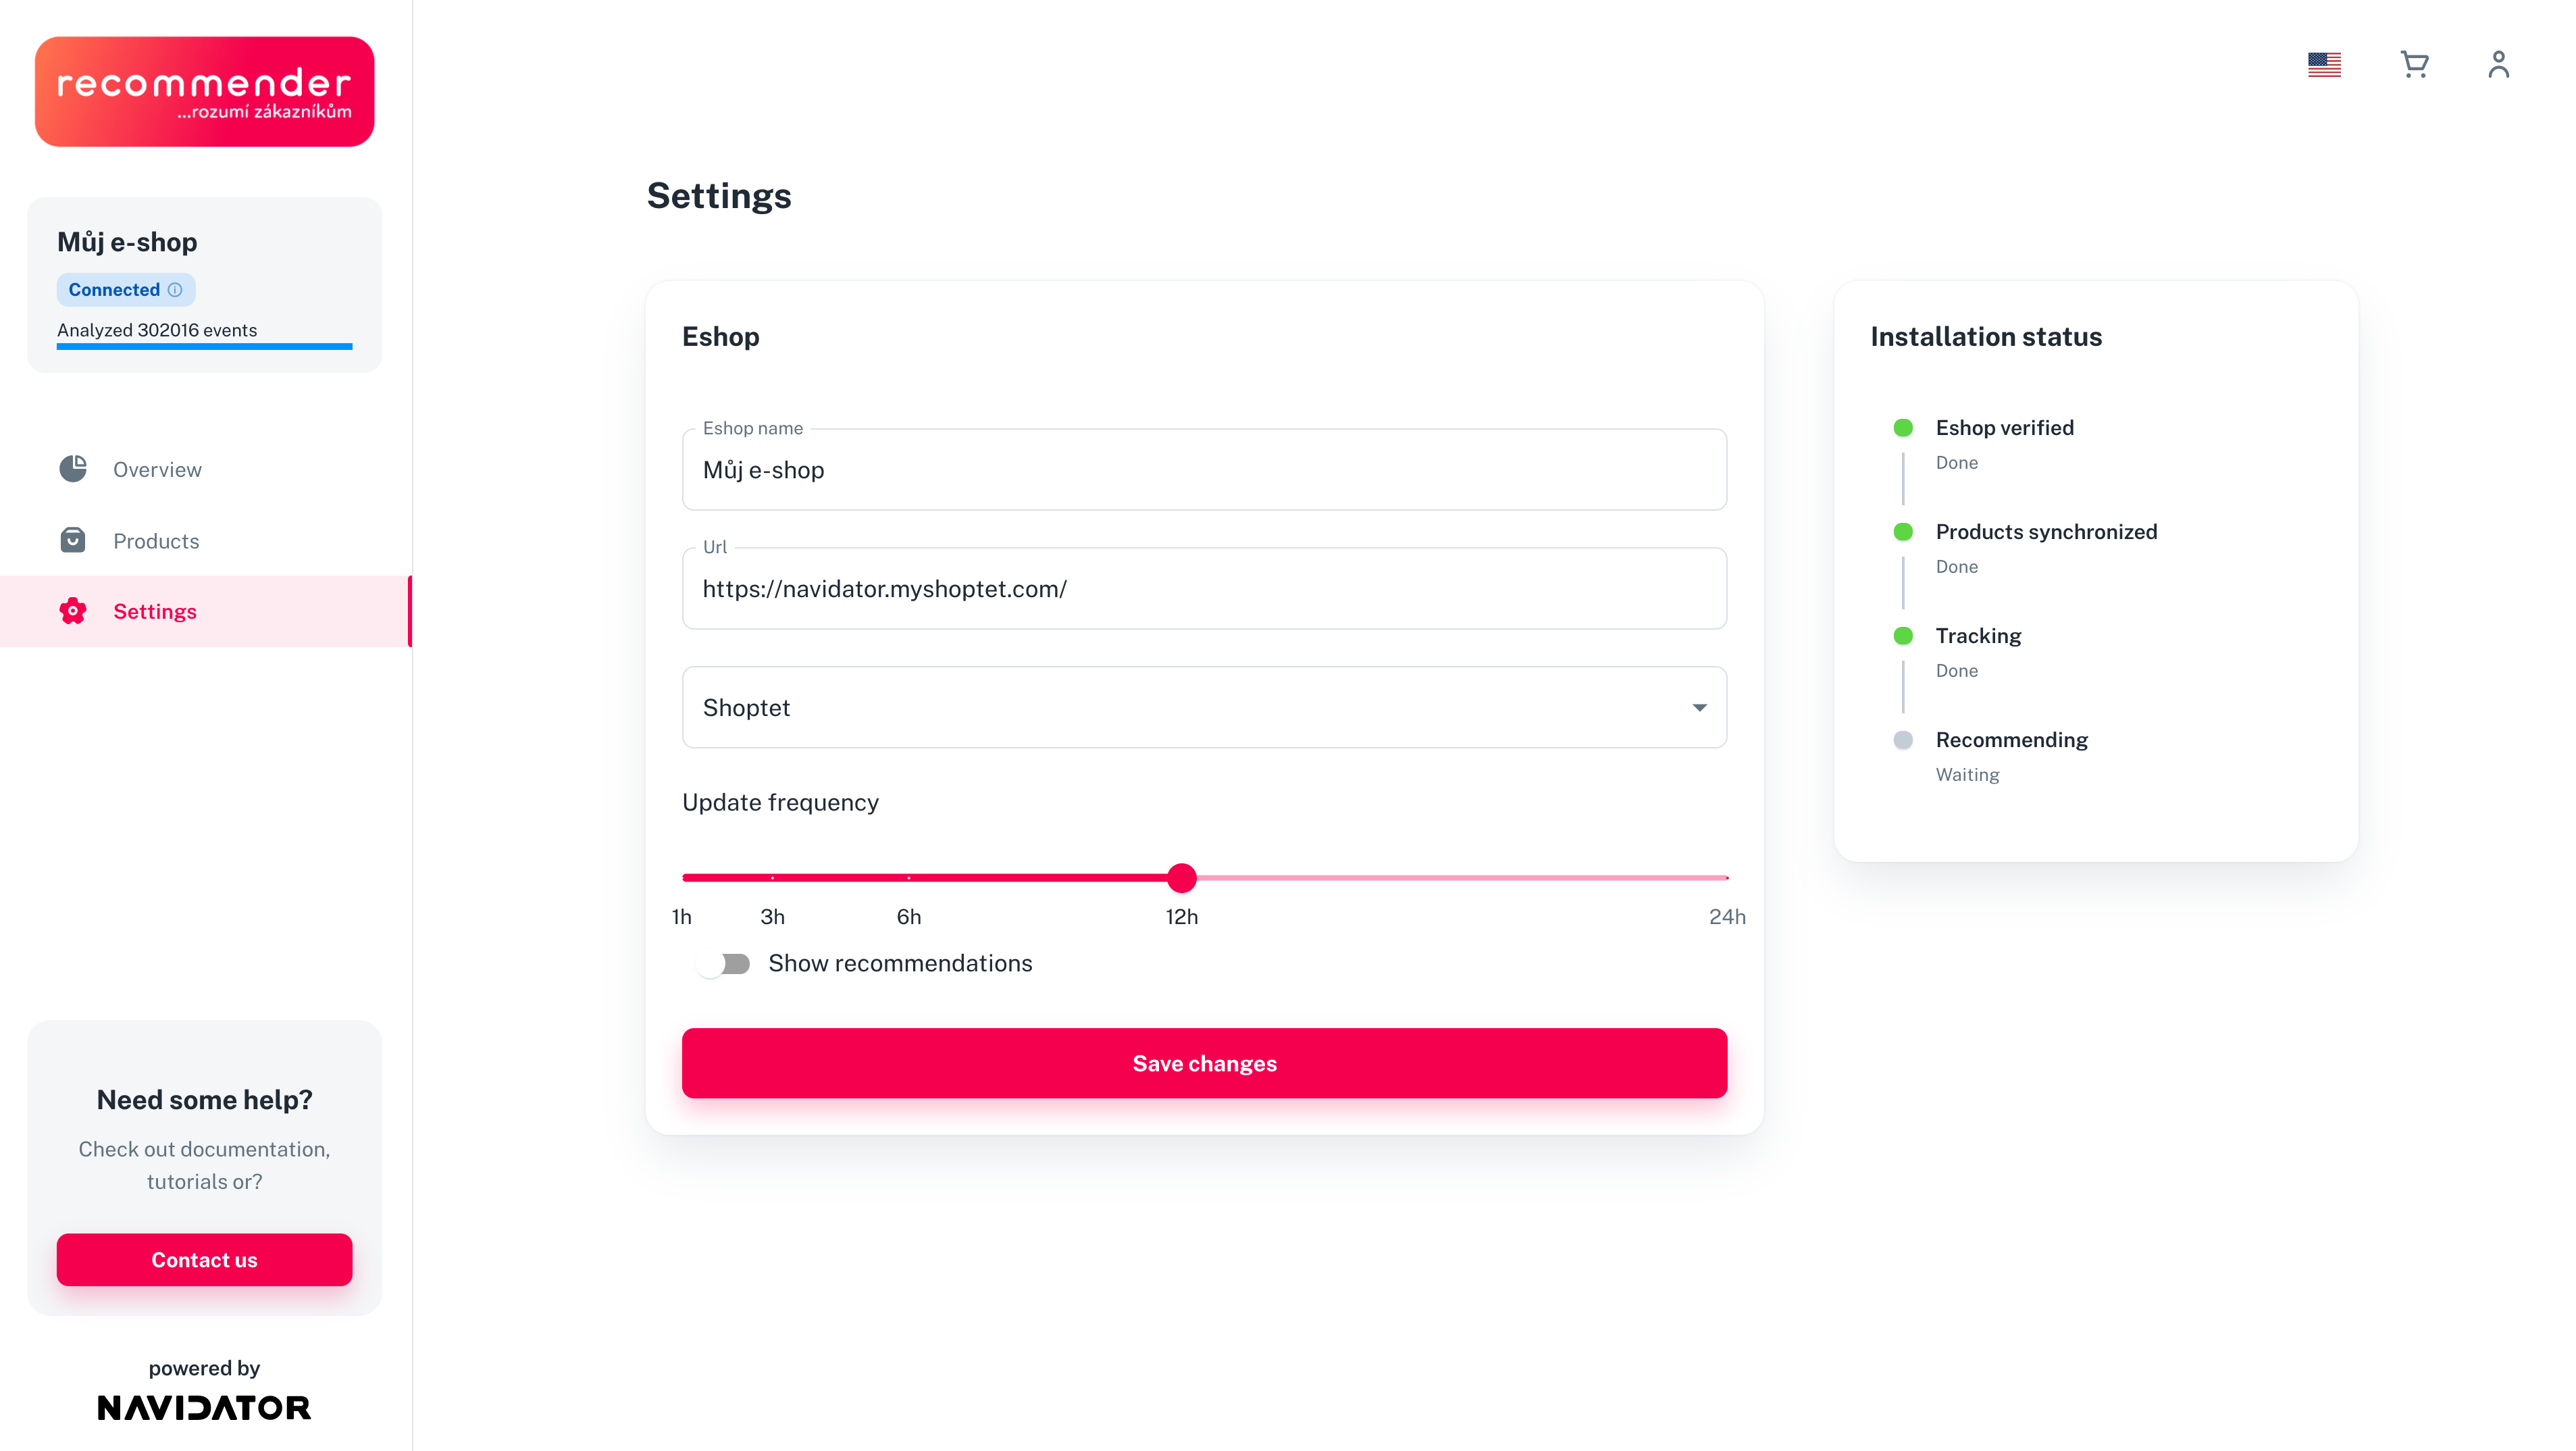Click the Eshop name input field
This screenshot has width=2576, height=1451.
pyautogui.click(x=1203, y=470)
